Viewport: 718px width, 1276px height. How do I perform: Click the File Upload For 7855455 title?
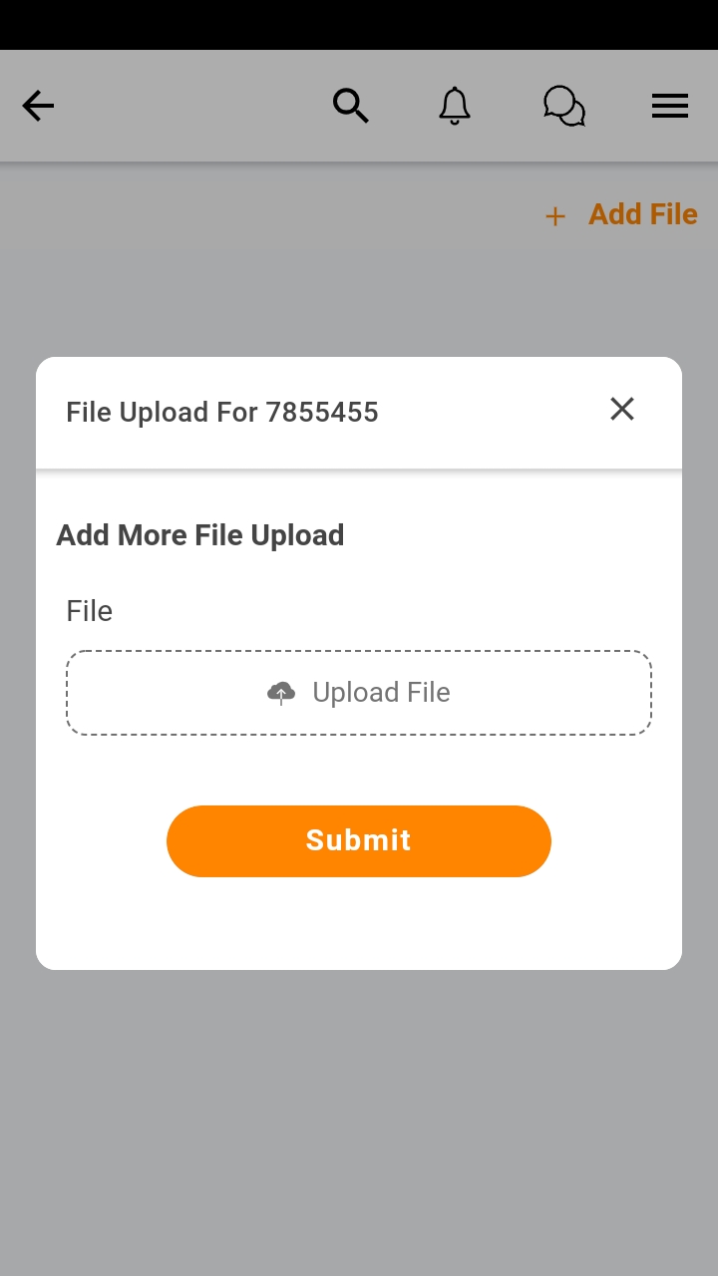click(x=222, y=413)
